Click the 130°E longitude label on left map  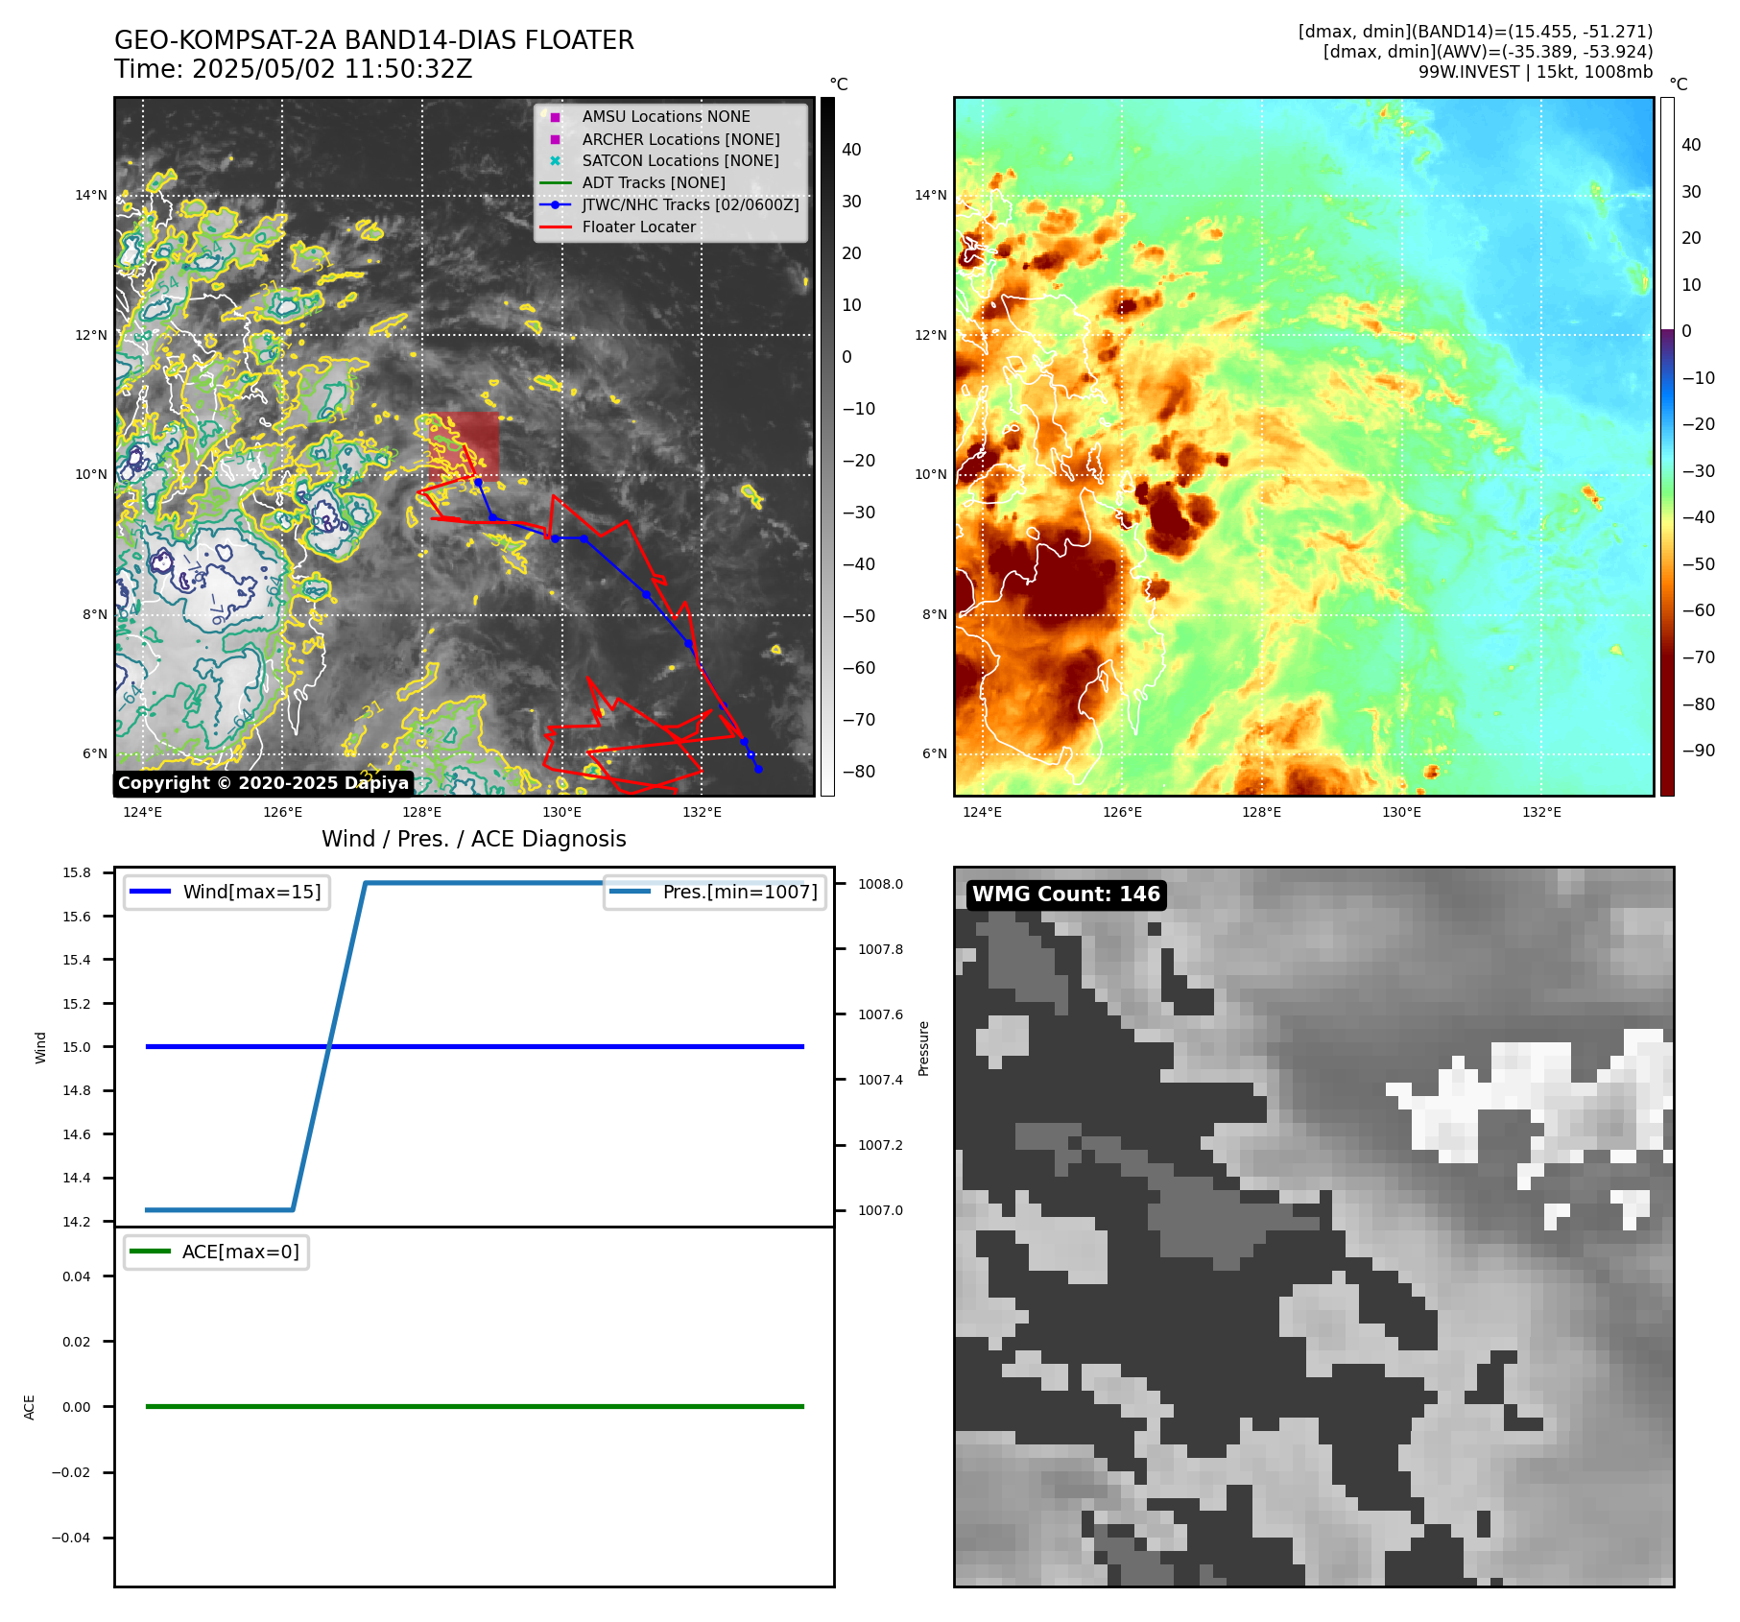[561, 812]
